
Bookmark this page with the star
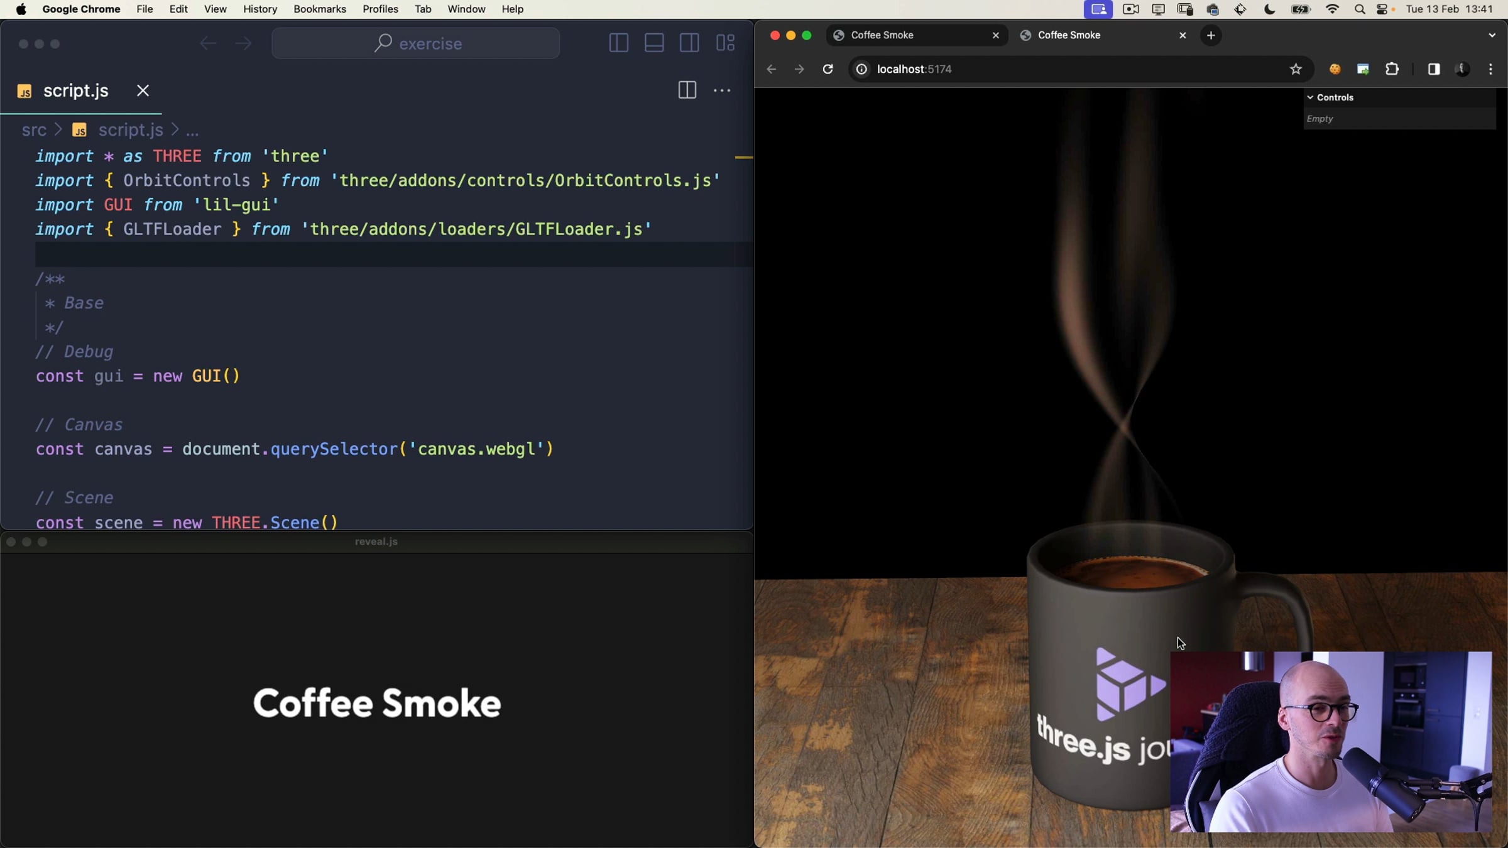tap(1296, 69)
